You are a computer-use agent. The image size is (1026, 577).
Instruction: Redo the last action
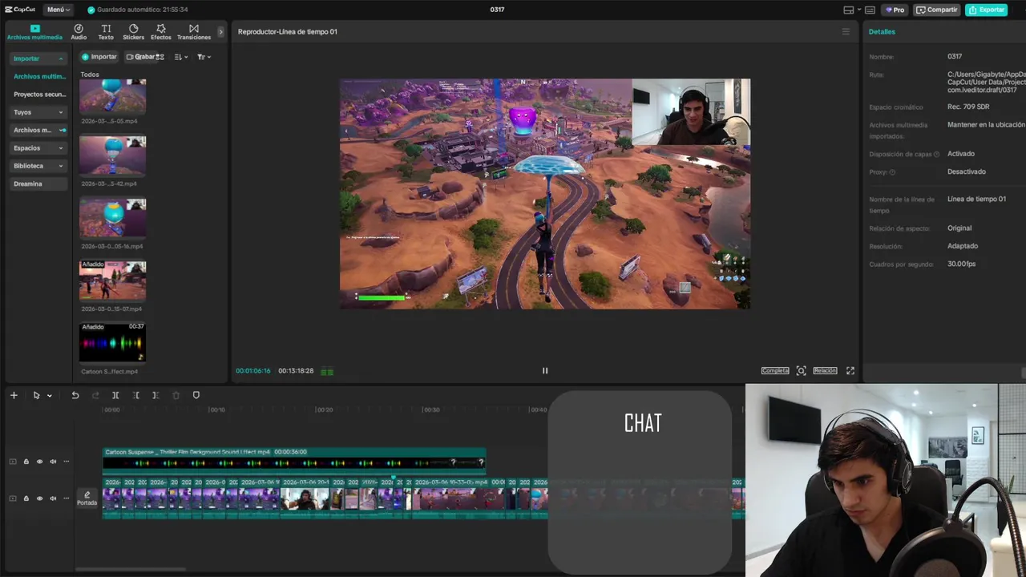click(x=95, y=395)
